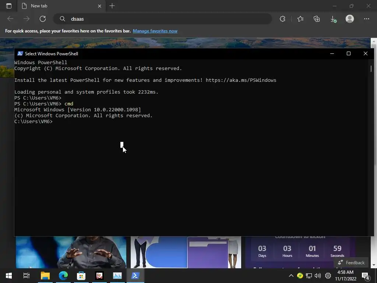Screen dimensions: 377x283
Task: Maximize the PowerShell window
Action: [x=349, y=53]
